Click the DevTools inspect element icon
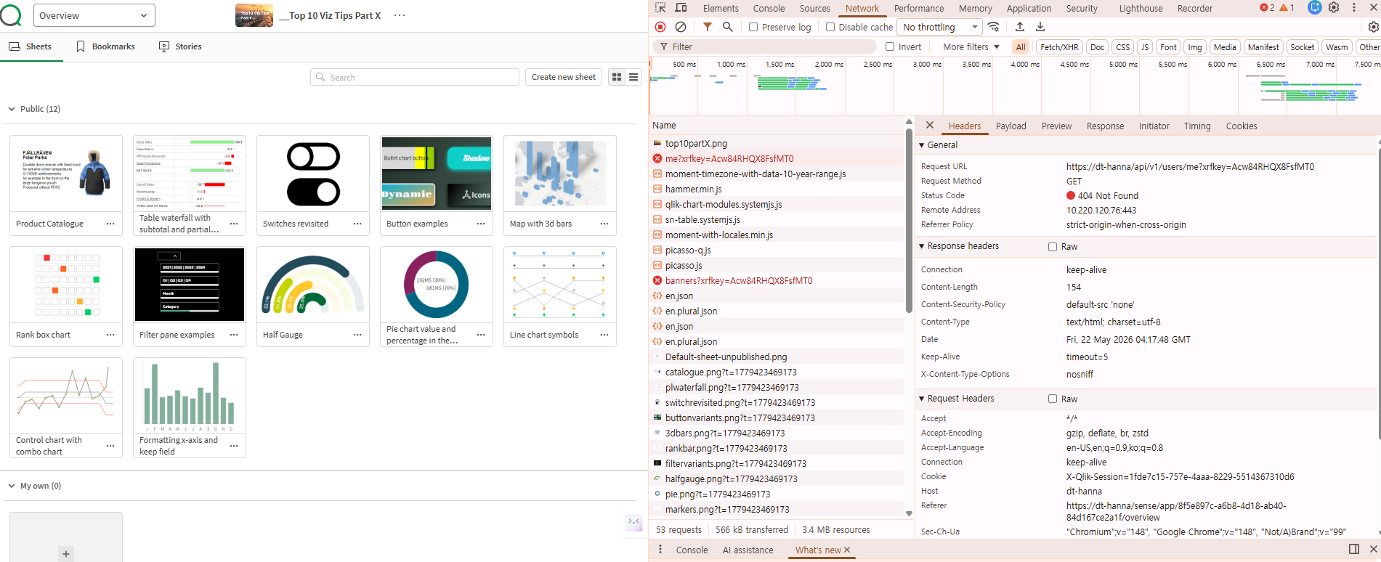Screen dimensions: 1381x562 tap(660, 8)
